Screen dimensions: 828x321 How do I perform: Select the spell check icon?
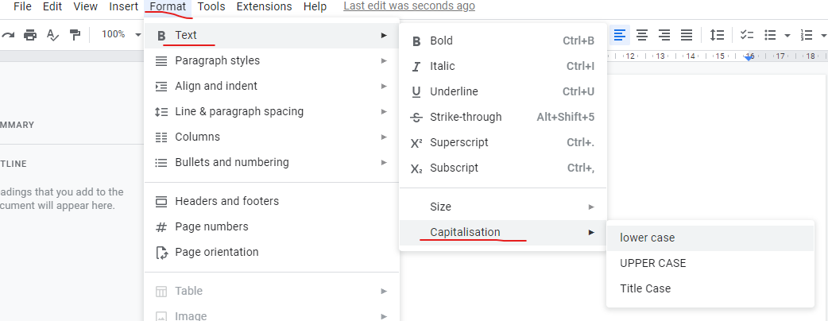[x=52, y=35]
